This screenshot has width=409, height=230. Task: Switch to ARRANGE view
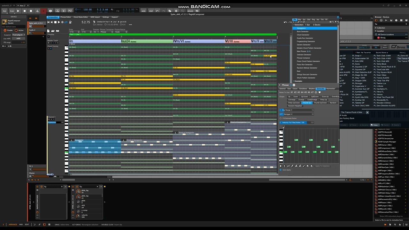pyautogui.click(x=13, y=225)
